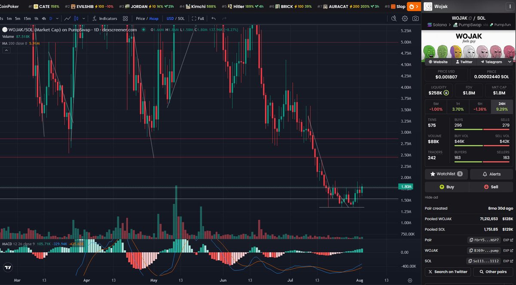Open the quick search magnifier icon
The height and width of the screenshot is (285, 516).
pos(394,18)
